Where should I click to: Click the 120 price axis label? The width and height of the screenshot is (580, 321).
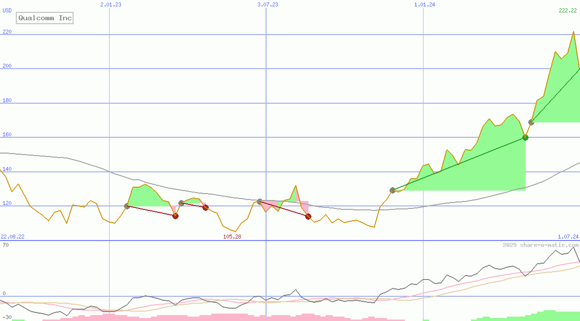(x=7, y=203)
